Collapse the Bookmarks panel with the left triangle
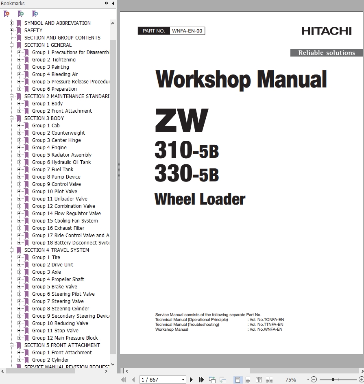 tap(113, 3)
